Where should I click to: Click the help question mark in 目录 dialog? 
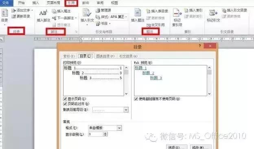tap(200, 46)
